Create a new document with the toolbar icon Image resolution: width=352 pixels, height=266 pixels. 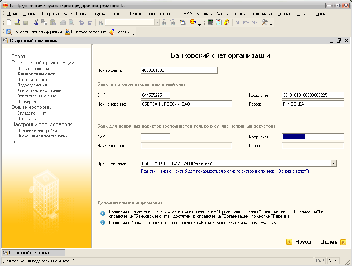pyautogui.click(x=9, y=22)
